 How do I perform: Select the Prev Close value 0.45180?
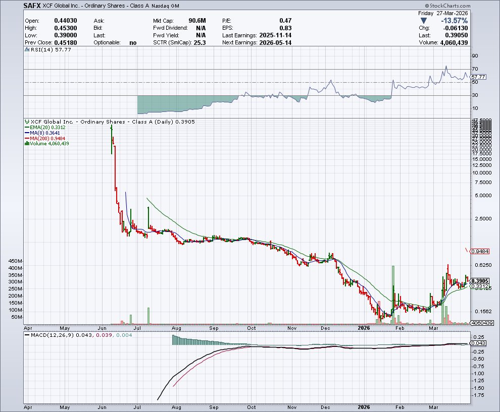click(65, 43)
